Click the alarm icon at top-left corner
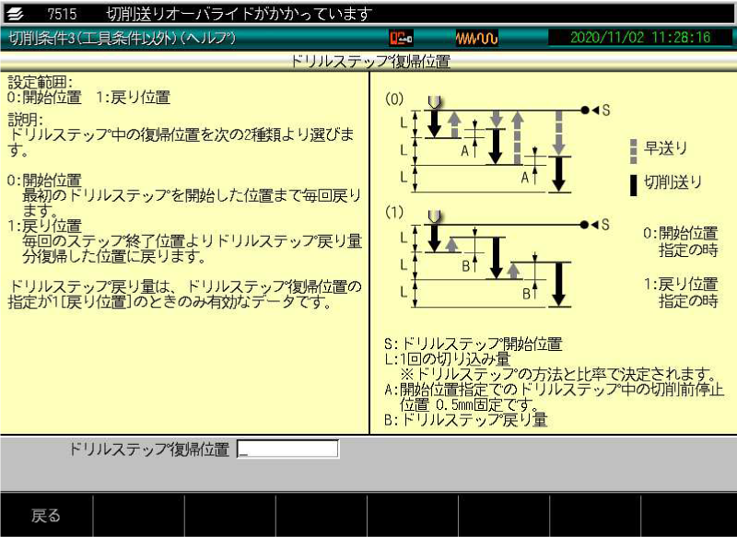 pos(16,13)
